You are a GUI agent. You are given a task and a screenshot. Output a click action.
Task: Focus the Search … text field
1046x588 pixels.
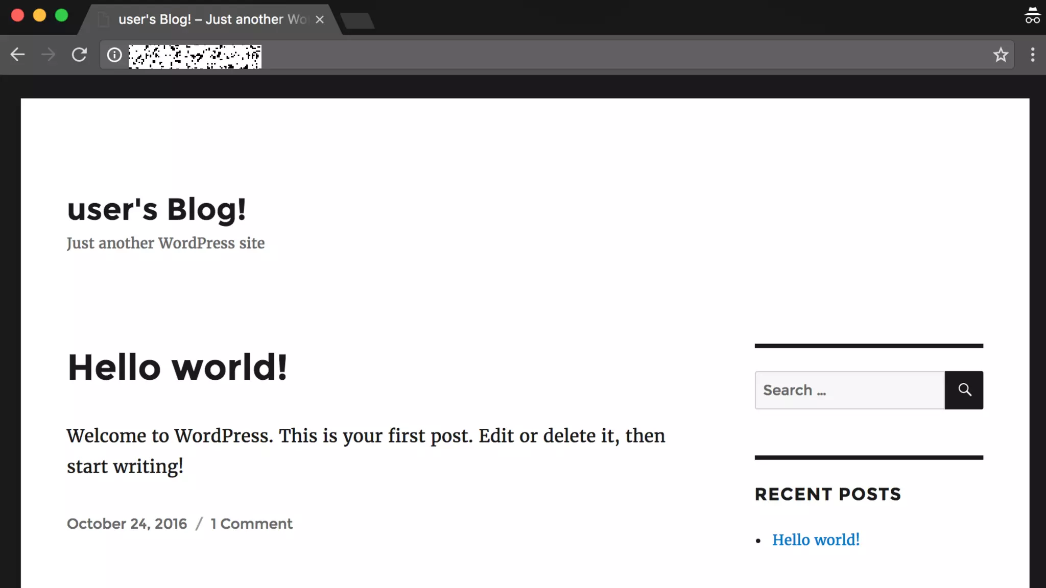(x=849, y=390)
